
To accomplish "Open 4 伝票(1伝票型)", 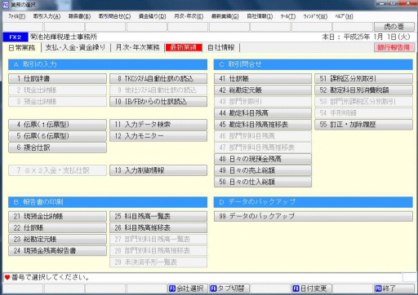I will point(57,125).
